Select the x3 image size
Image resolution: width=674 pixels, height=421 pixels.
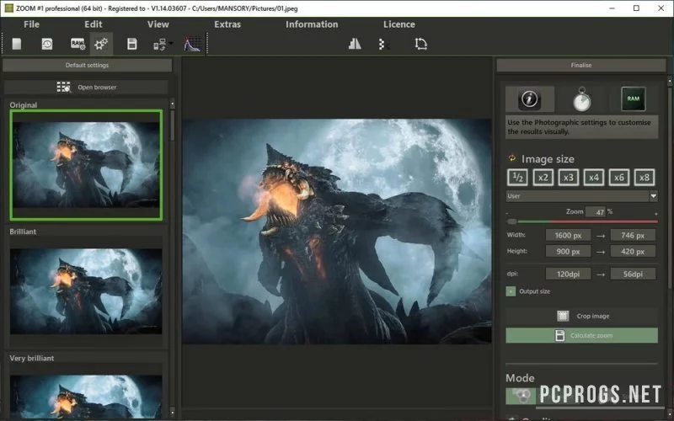point(568,178)
